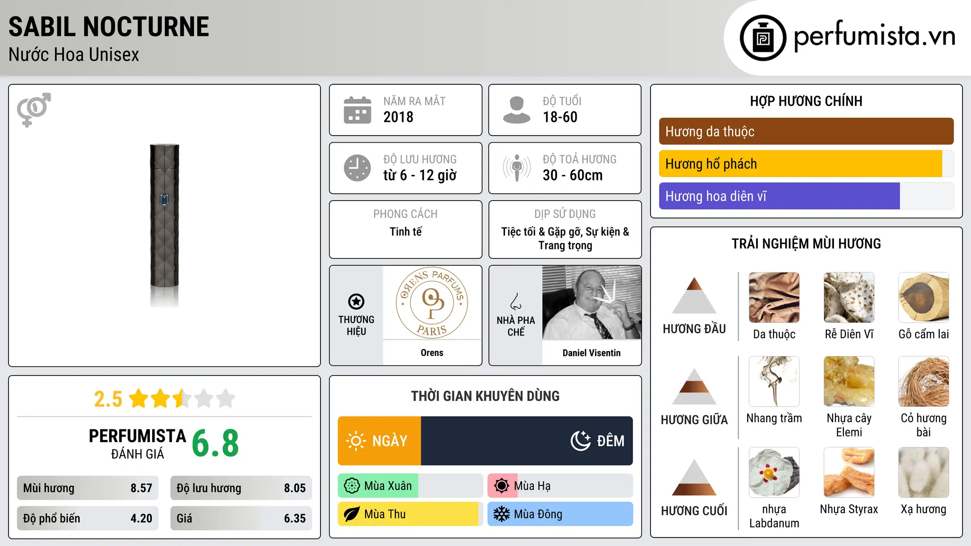The height and width of the screenshot is (546, 971).
Task: Click the age range 18-60
Action: pos(560,117)
